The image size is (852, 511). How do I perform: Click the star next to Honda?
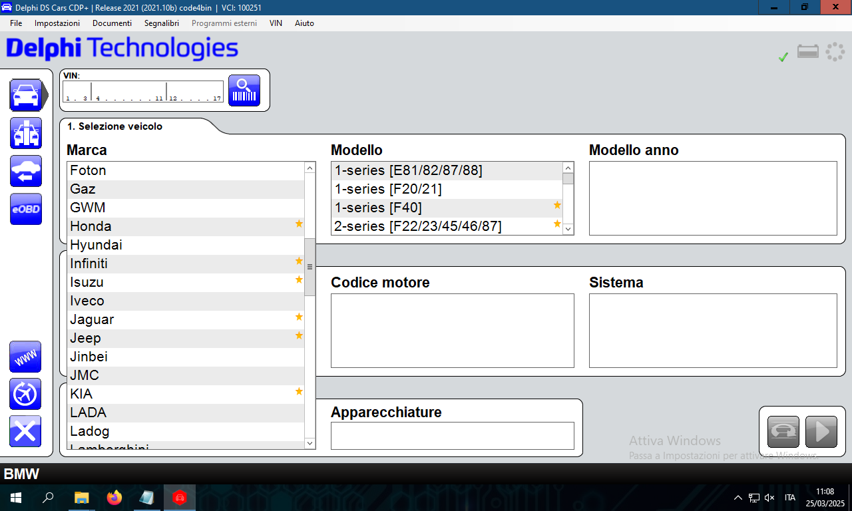click(x=299, y=224)
